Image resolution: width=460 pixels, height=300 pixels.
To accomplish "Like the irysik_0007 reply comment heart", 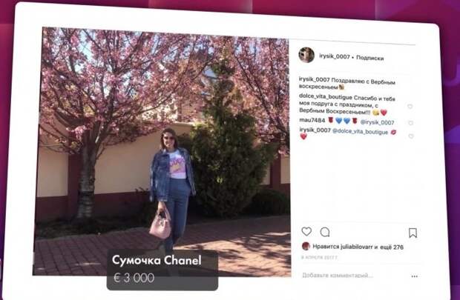I will [411, 136].
